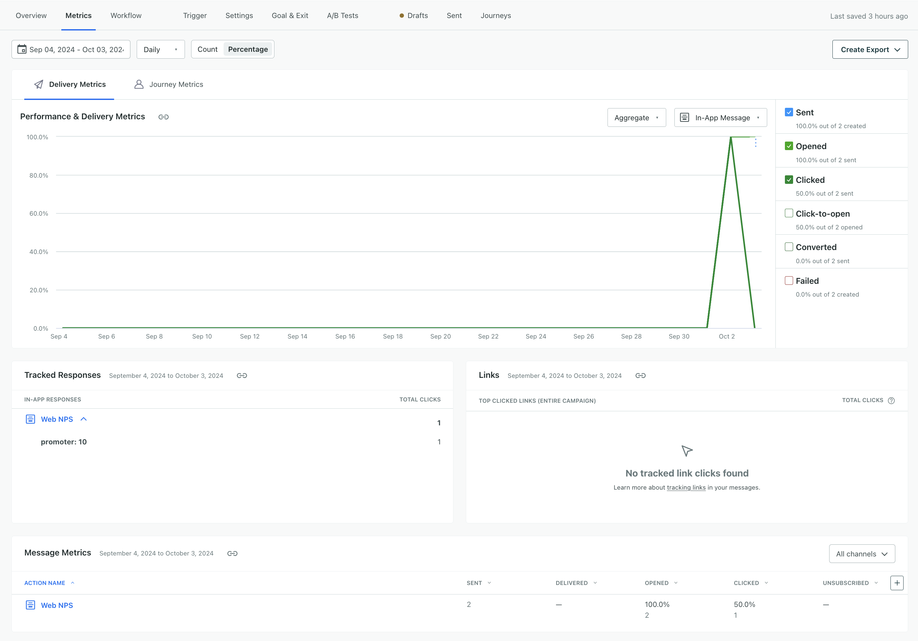This screenshot has height=641, width=918.
Task: Select the Workflow tab
Action: point(126,15)
